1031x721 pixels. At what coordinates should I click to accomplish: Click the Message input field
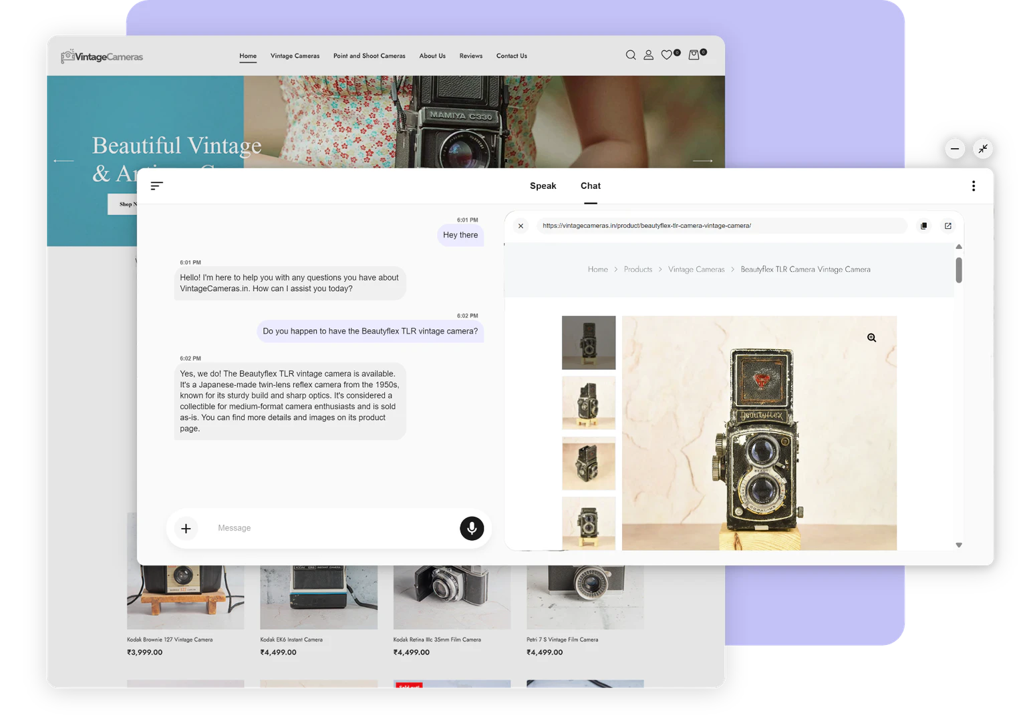[x=334, y=528]
